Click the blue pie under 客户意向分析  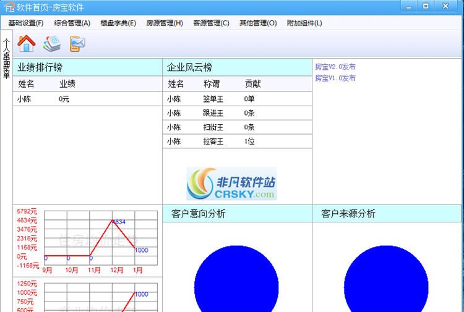point(236,279)
